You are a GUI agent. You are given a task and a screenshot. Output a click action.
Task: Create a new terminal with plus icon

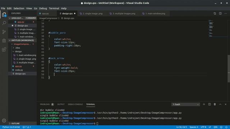coord(204,104)
